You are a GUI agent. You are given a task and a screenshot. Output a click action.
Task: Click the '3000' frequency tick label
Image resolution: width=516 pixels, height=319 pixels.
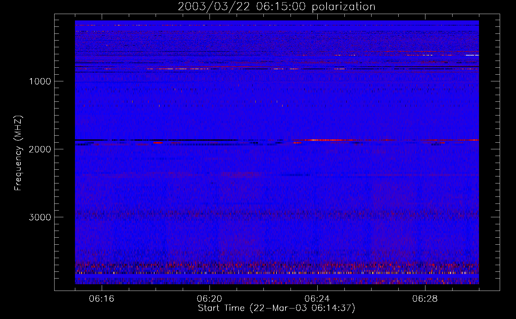tap(40, 217)
